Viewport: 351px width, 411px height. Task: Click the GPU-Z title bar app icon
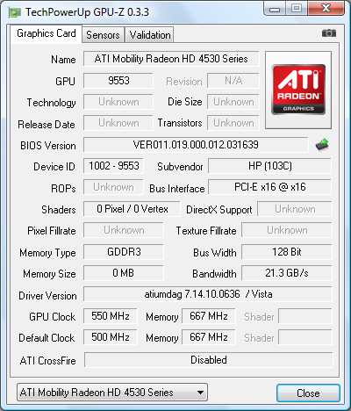pos(15,12)
